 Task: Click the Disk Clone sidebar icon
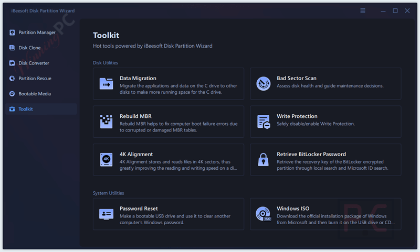pyautogui.click(x=12, y=48)
